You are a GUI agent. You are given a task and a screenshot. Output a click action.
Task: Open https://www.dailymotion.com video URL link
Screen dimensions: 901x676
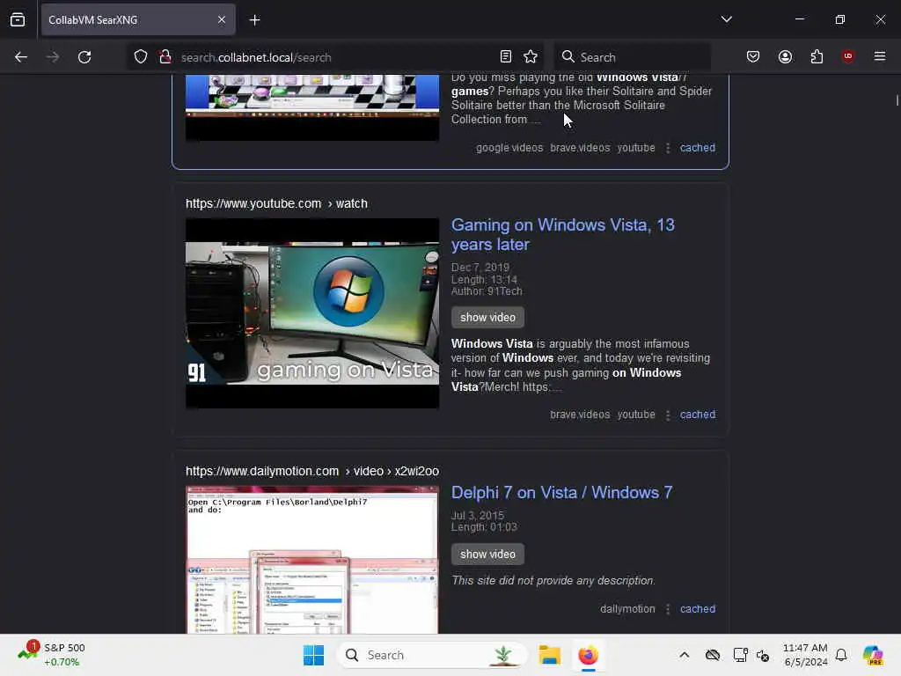click(x=312, y=471)
